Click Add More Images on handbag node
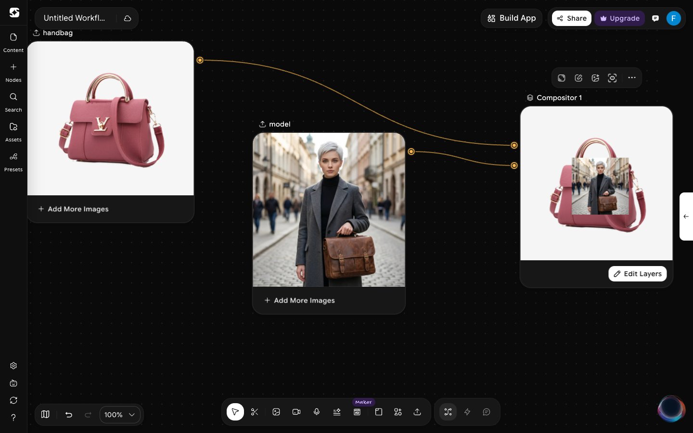The width and height of the screenshot is (693, 433). (73, 209)
